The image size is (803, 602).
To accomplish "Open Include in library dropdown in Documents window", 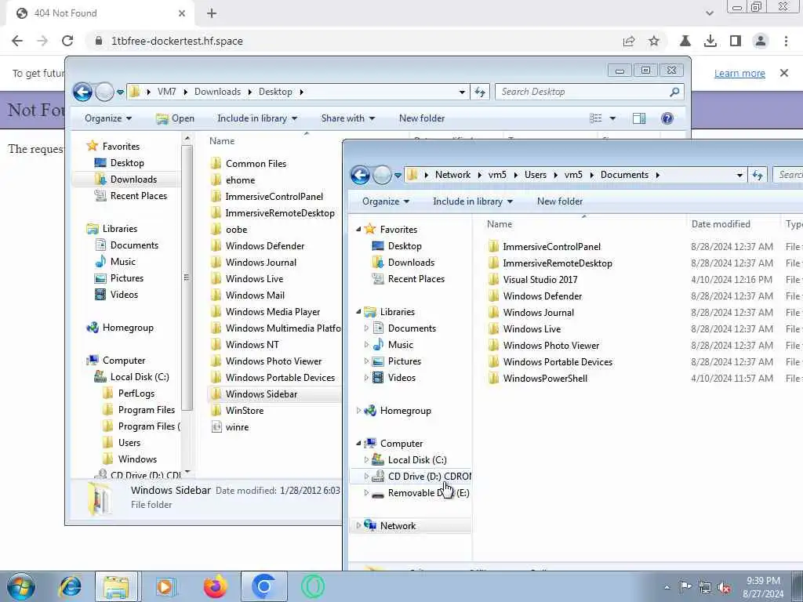I will pos(473,201).
